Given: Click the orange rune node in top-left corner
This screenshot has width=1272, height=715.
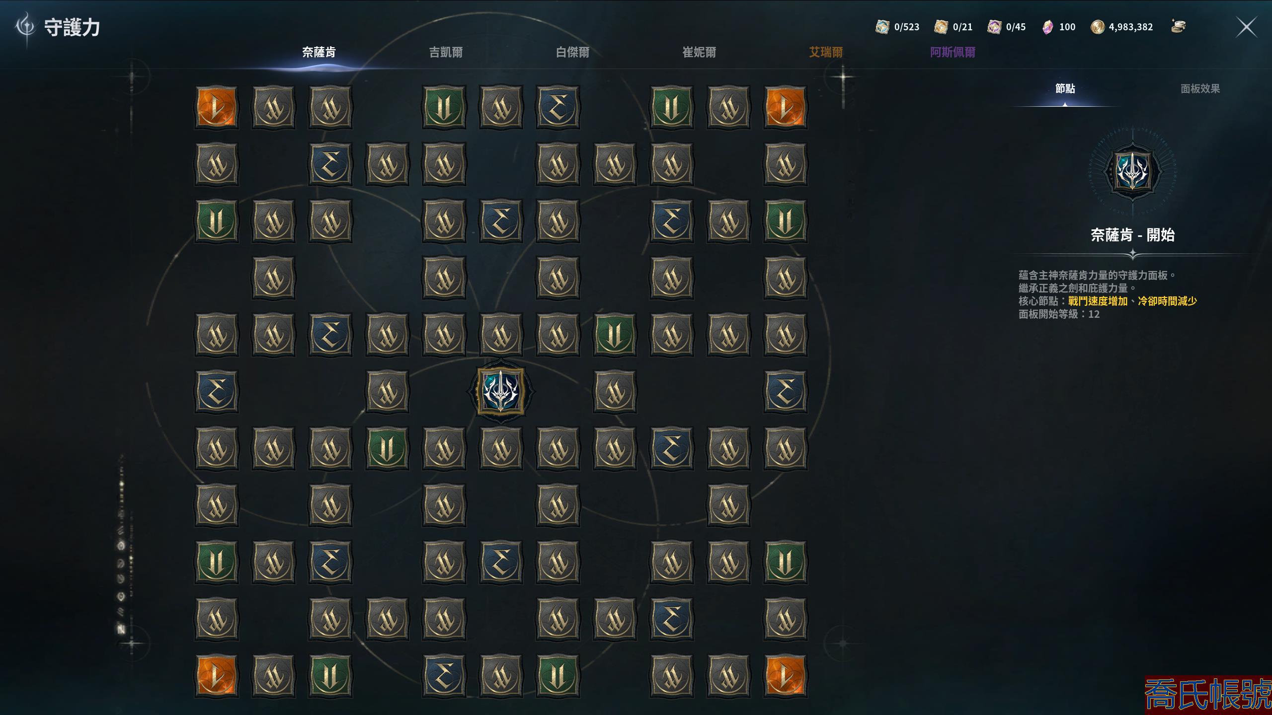Looking at the screenshot, I should point(216,108).
